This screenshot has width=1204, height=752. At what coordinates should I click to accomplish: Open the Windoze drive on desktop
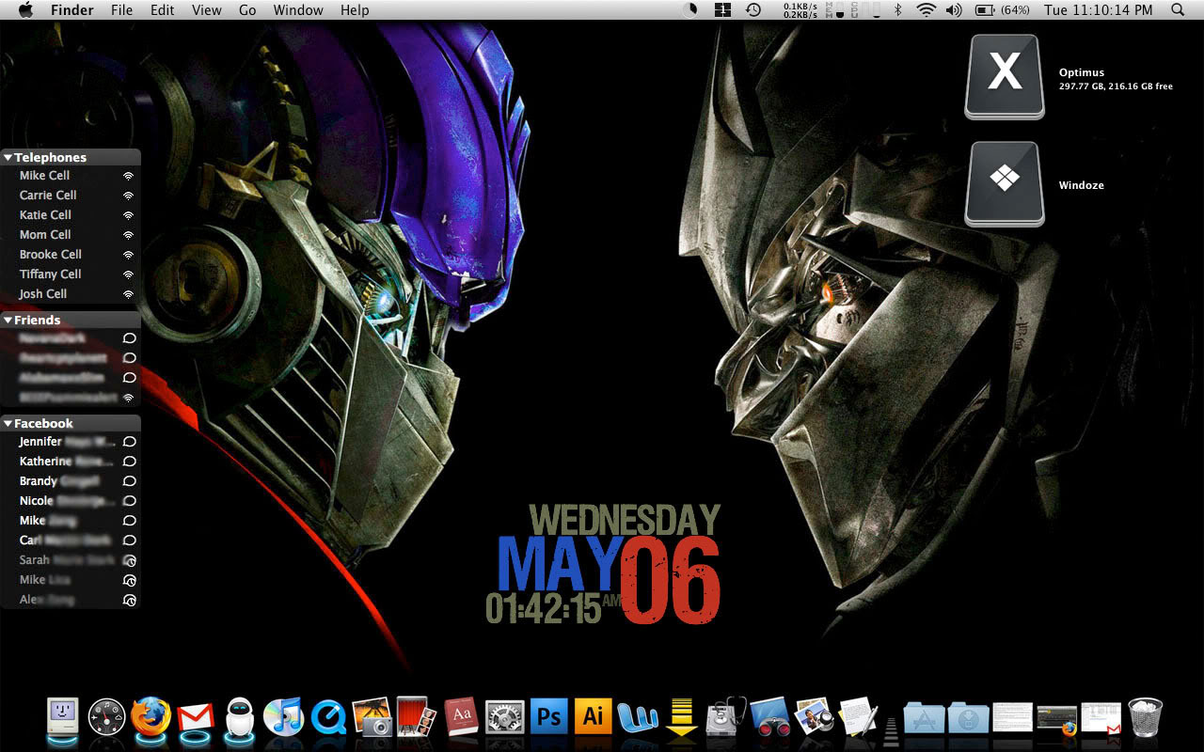tap(1005, 183)
